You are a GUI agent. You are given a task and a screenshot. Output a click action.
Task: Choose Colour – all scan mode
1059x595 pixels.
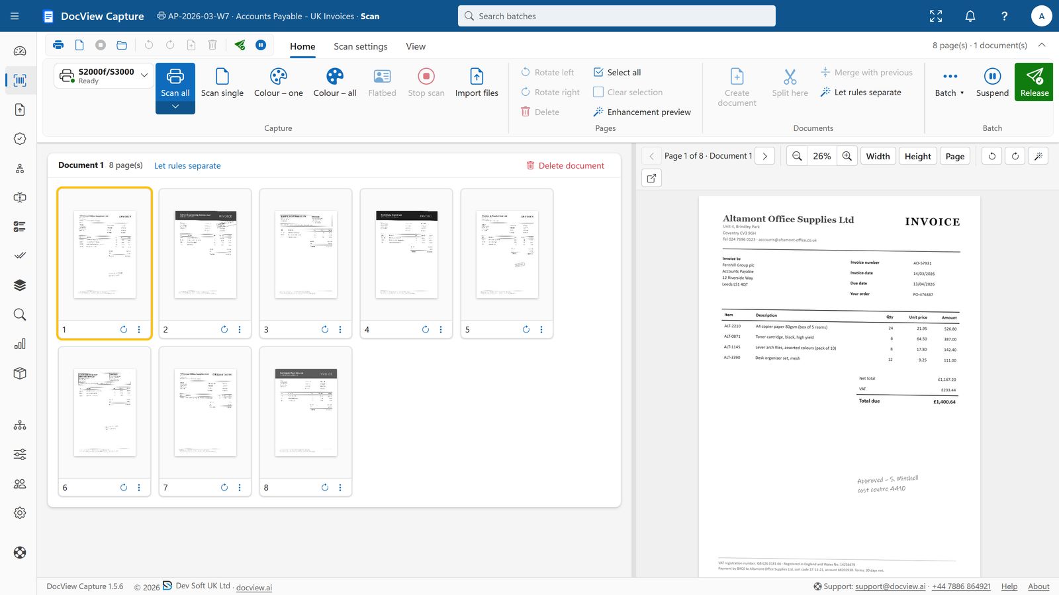(x=335, y=83)
